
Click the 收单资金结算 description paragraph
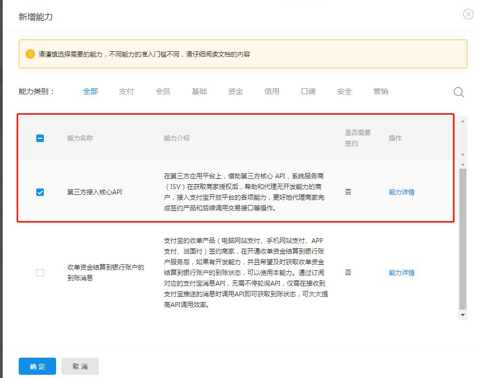click(246, 272)
